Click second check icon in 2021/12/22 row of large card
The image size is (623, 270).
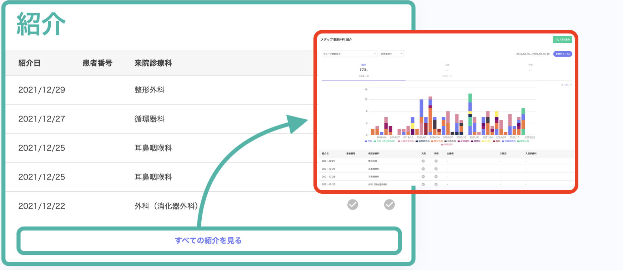(x=390, y=204)
